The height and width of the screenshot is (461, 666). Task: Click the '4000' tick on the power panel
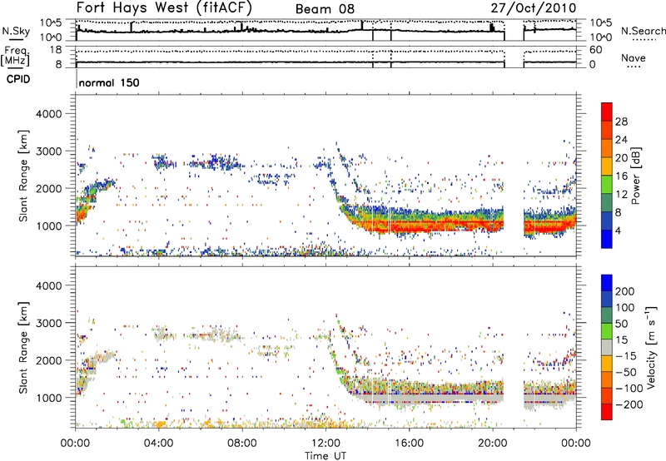(x=49, y=114)
